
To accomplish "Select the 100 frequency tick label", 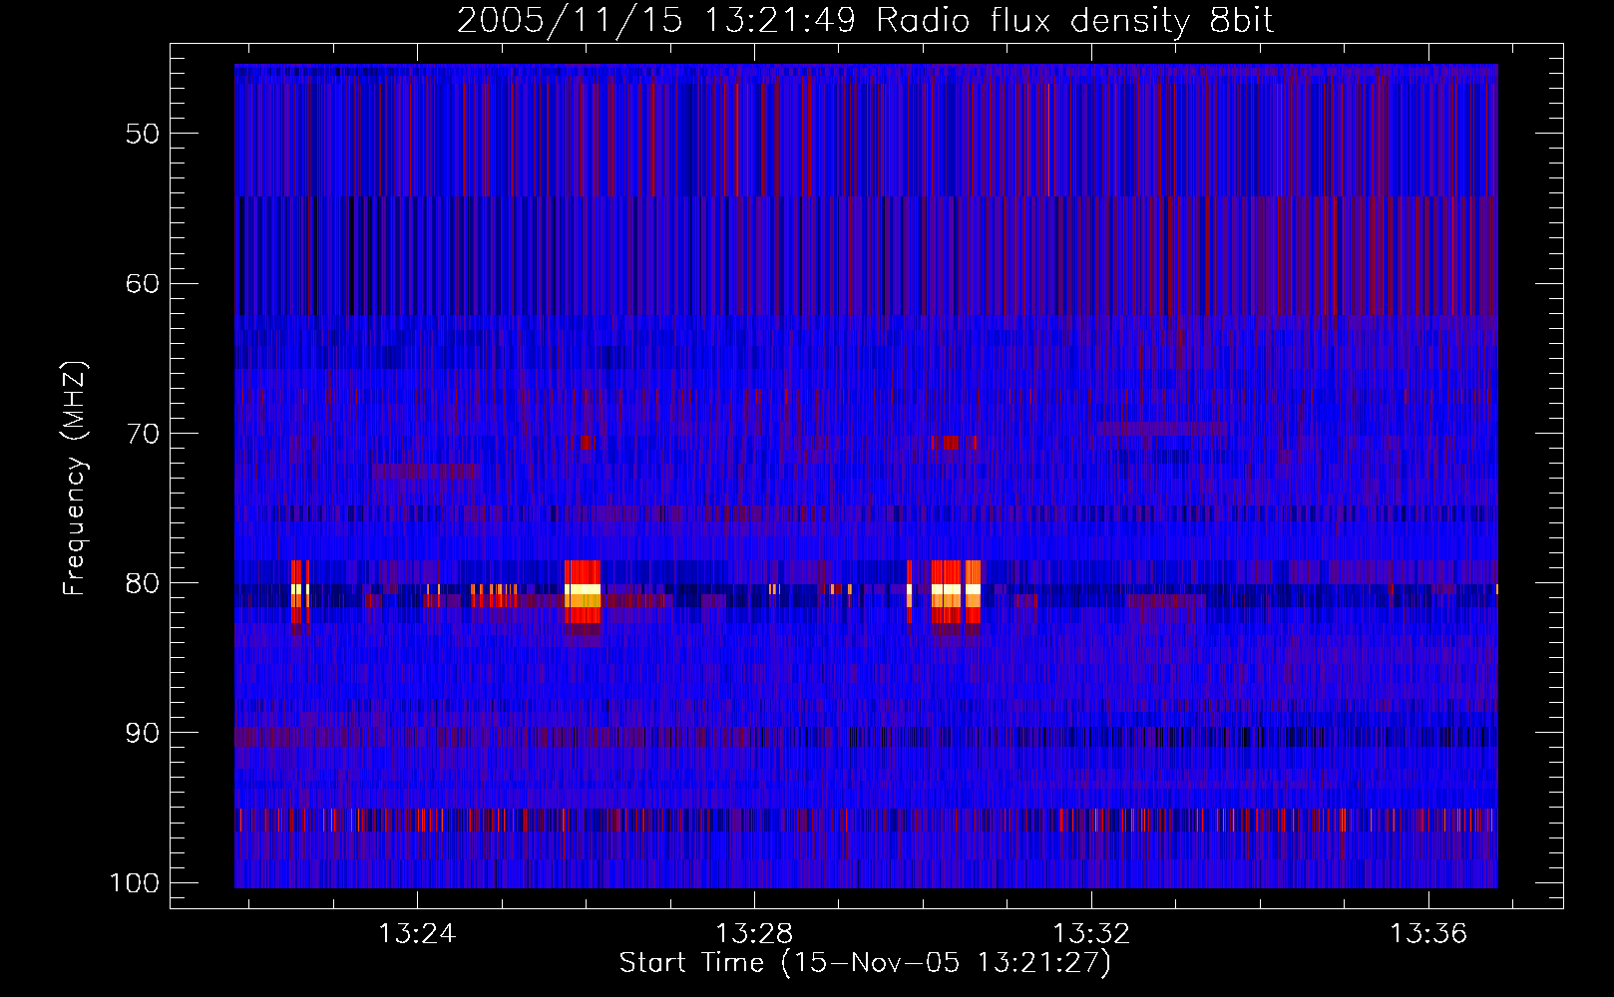I will click(134, 883).
